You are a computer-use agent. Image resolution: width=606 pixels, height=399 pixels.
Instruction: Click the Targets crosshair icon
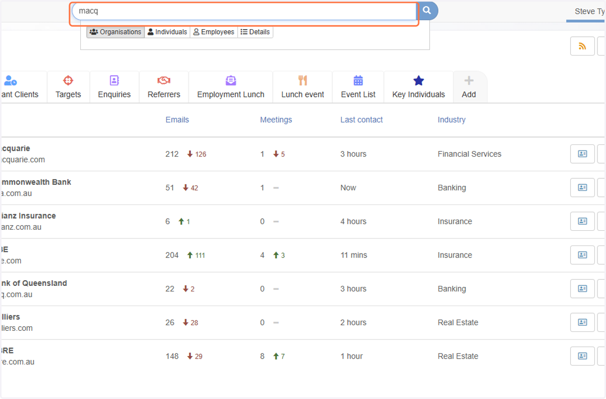(68, 80)
